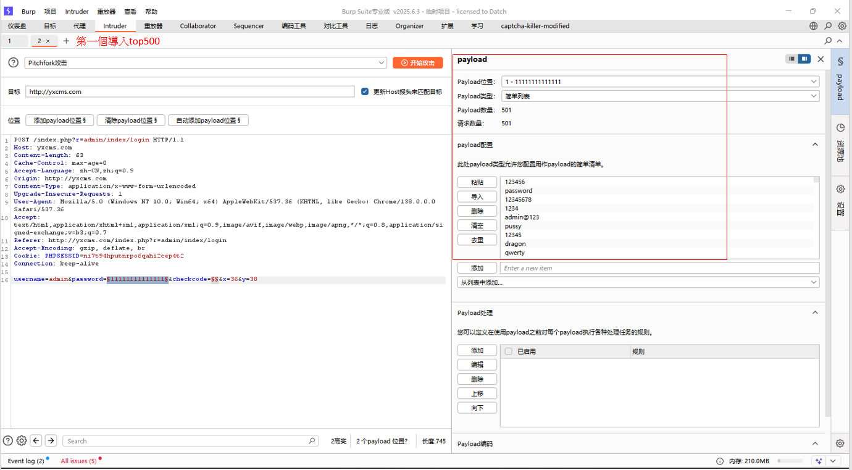
Task: Click the search magnifier in the top tab bar
Action: [x=828, y=26]
